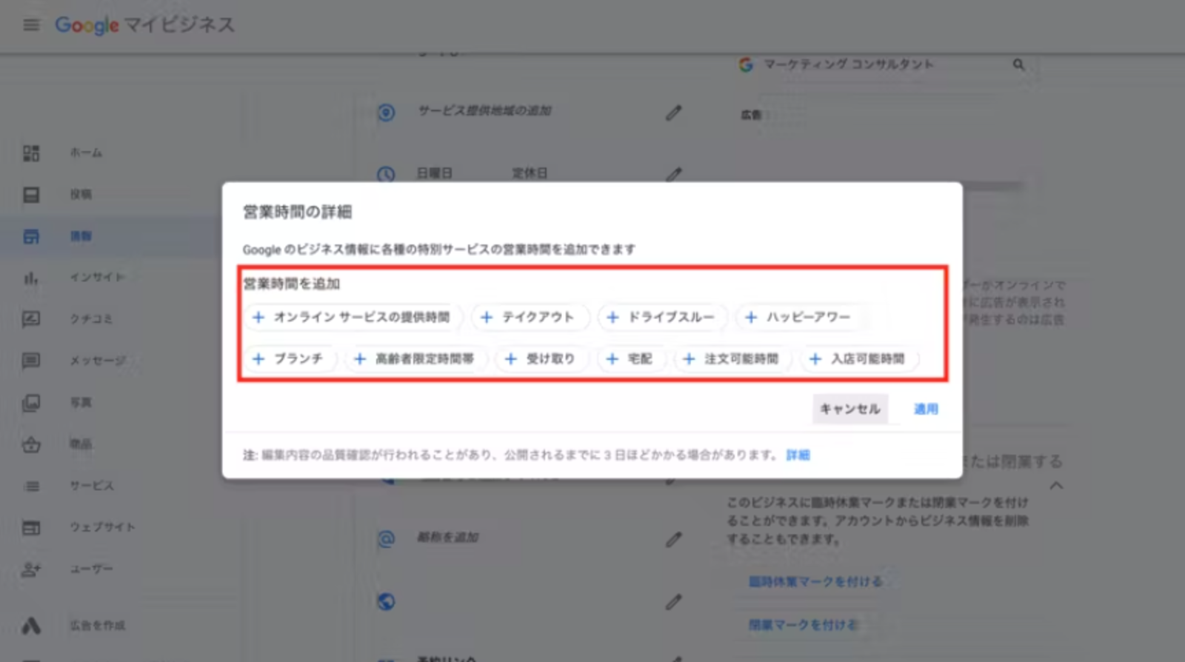Viewport: 1185px width, 662px height.
Task: Add ハッピーアワー hours
Action: [x=800, y=317]
